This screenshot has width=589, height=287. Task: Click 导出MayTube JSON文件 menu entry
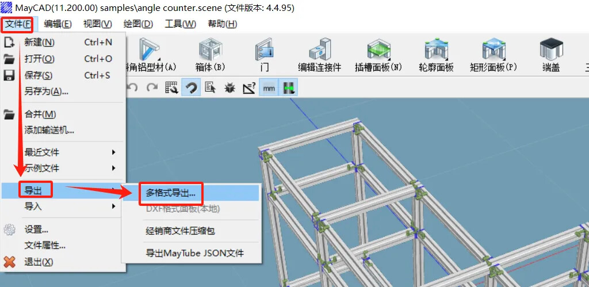coord(194,253)
